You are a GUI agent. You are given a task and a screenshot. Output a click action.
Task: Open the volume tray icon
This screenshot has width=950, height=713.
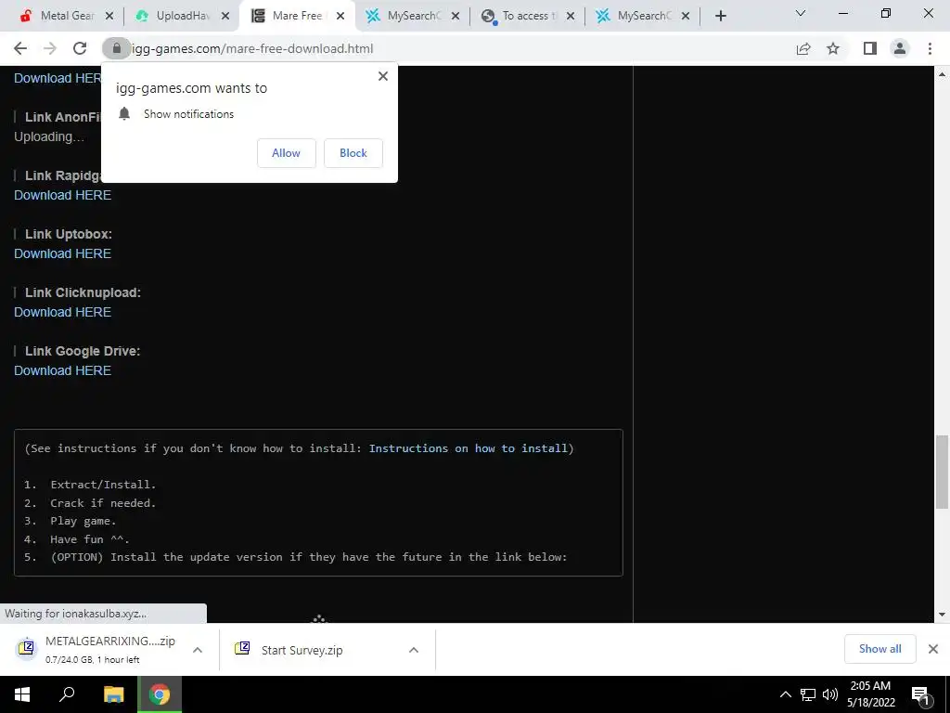pyautogui.click(x=830, y=694)
